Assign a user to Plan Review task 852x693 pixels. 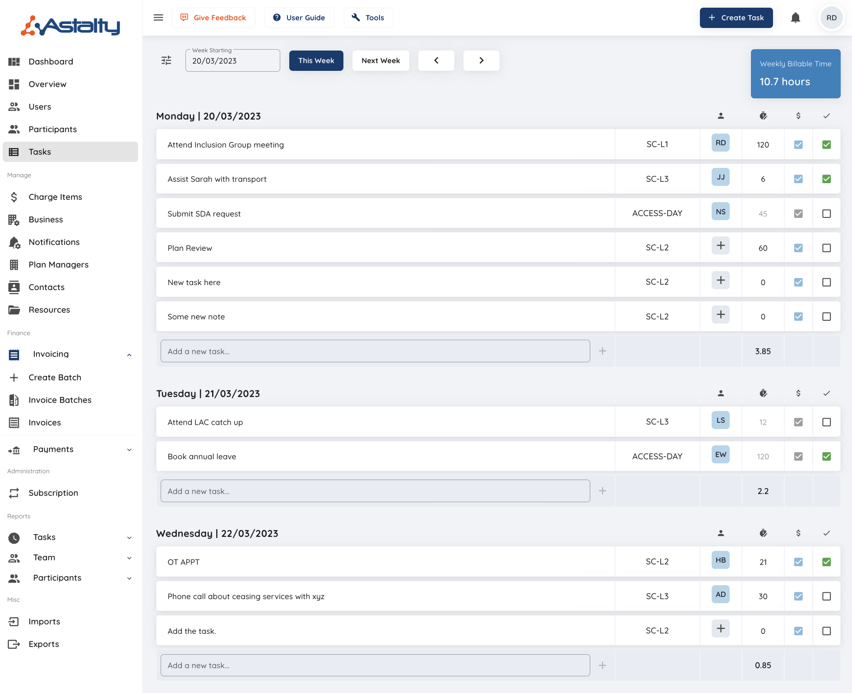coord(721,246)
